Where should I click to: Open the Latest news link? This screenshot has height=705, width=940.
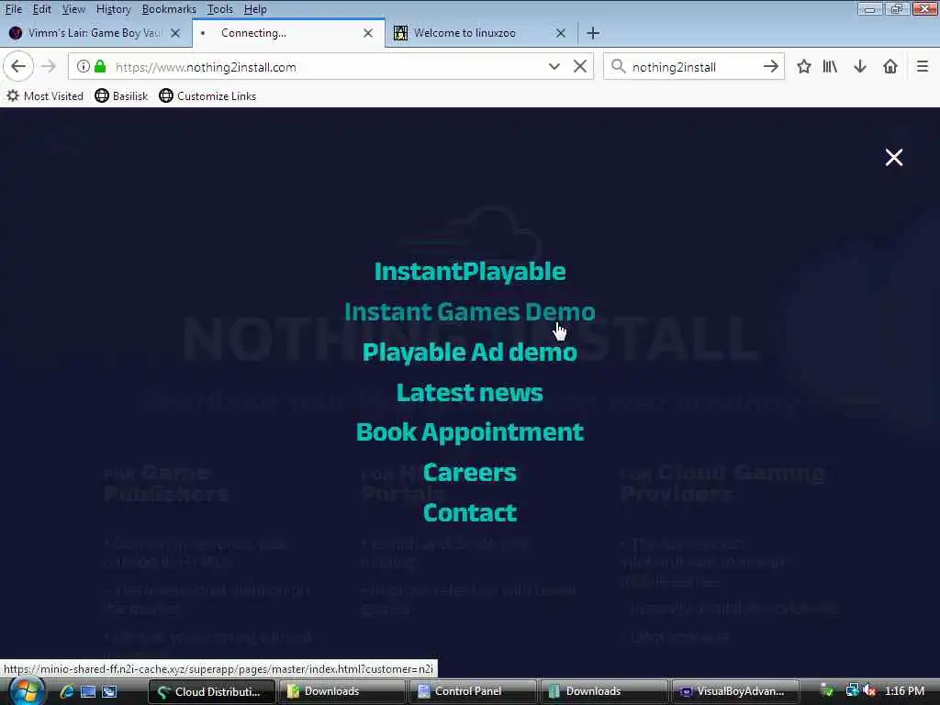pos(469,393)
